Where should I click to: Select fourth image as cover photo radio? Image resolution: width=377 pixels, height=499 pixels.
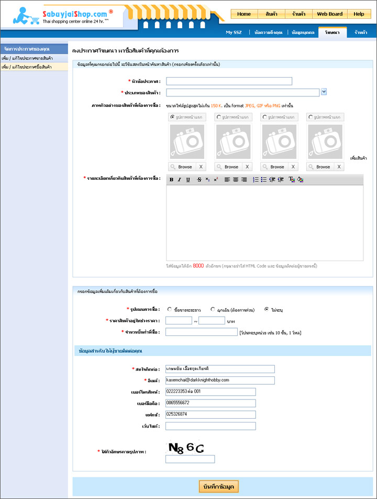311,117
